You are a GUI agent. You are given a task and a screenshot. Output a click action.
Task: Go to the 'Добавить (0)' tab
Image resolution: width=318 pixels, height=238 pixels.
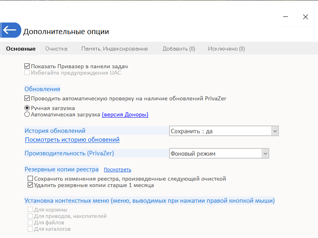[179, 49]
